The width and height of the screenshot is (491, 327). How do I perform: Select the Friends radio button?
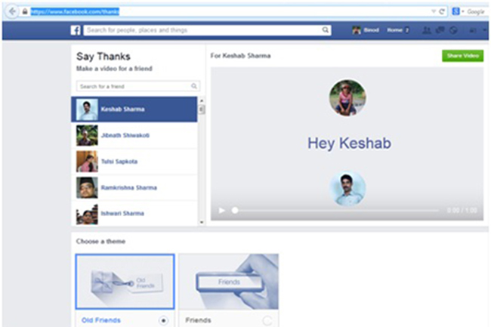267,320
